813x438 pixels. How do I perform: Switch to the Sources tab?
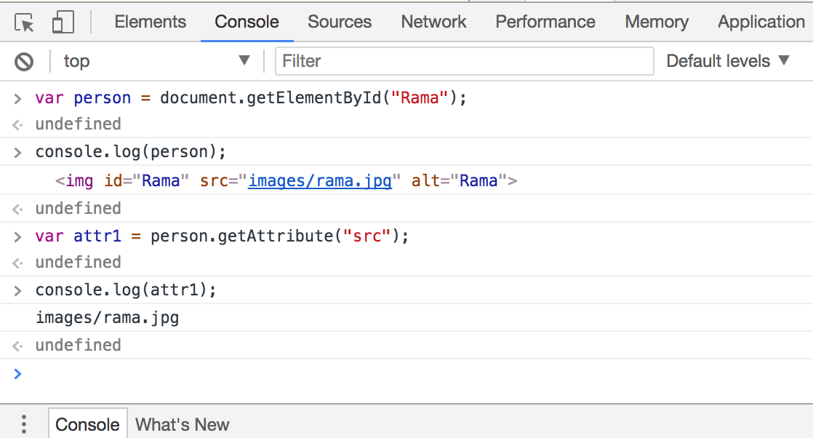coord(340,22)
